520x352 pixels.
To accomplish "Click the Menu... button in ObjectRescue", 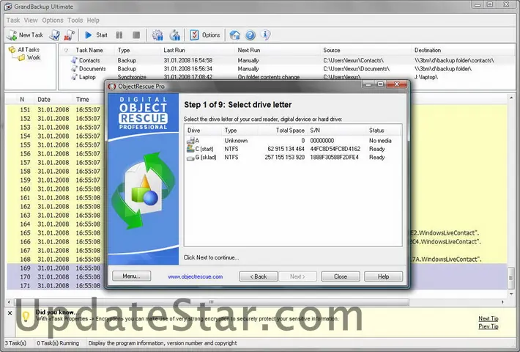I will 131,276.
